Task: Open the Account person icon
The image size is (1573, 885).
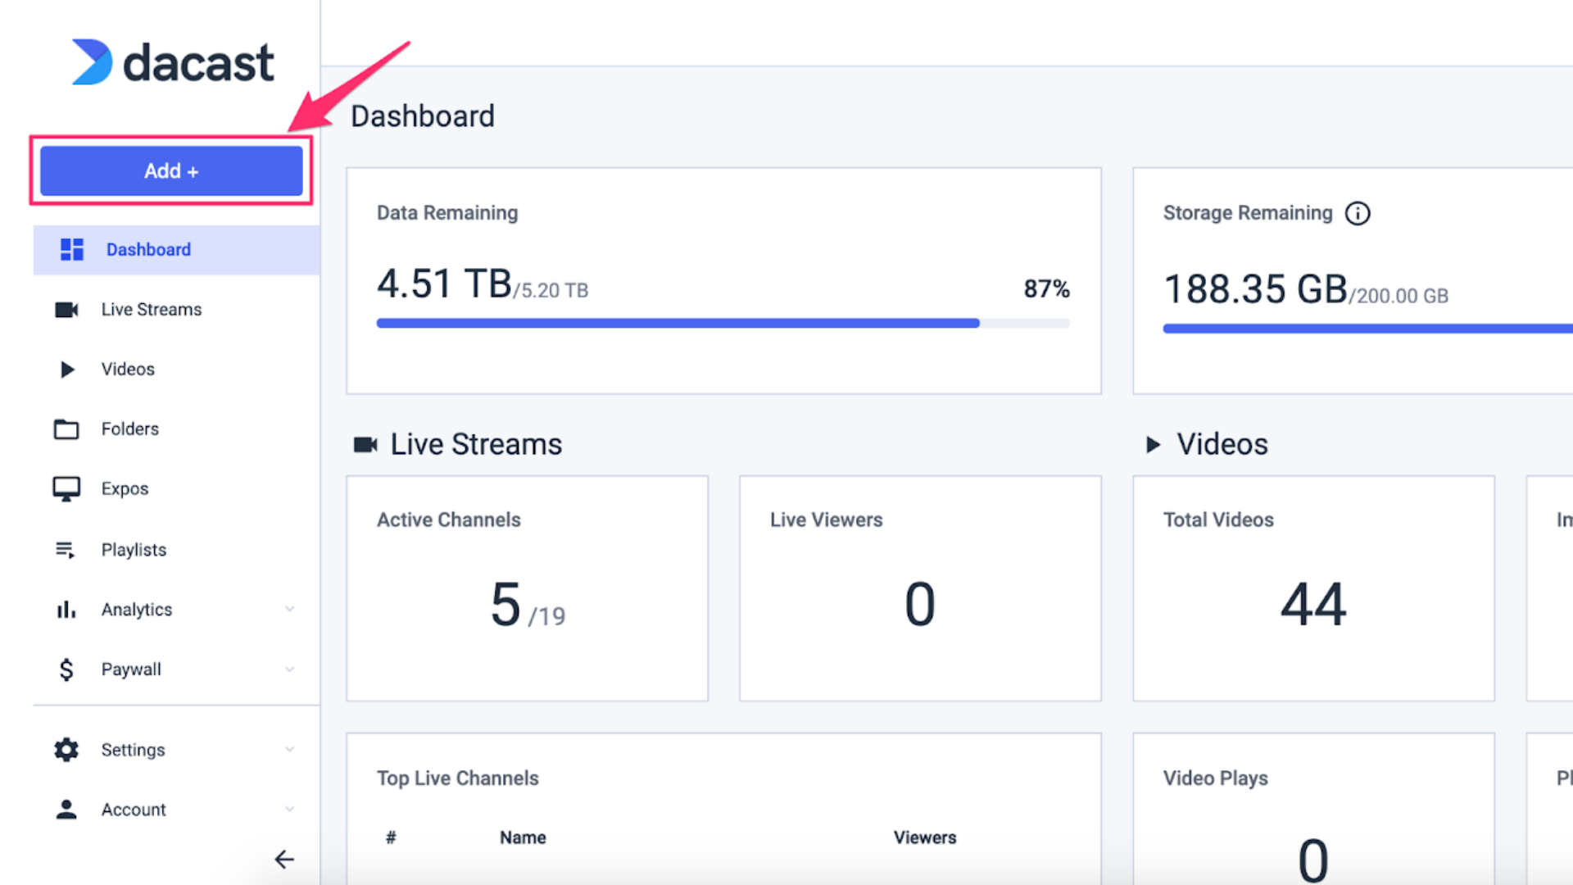Action: point(66,809)
